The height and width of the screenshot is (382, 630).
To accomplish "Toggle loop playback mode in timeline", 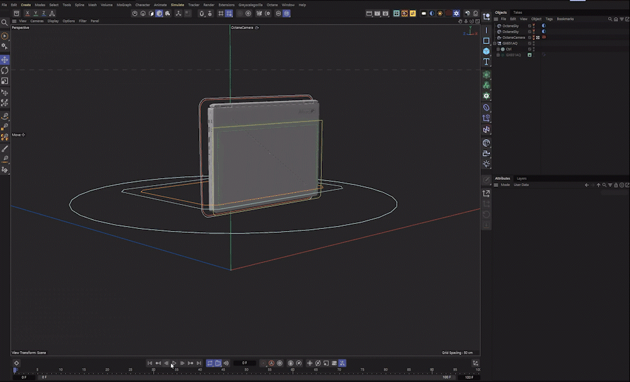I will [210, 363].
